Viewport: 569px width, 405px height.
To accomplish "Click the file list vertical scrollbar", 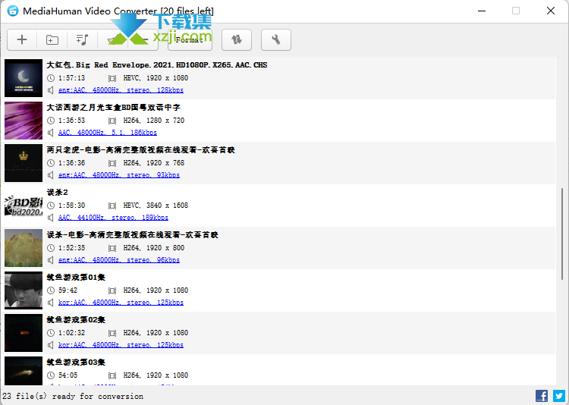I will point(562,234).
